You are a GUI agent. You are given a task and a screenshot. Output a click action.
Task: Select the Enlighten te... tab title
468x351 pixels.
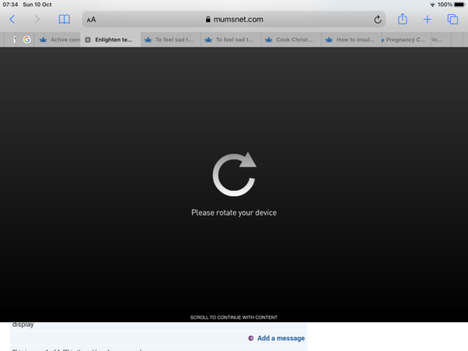(x=114, y=40)
